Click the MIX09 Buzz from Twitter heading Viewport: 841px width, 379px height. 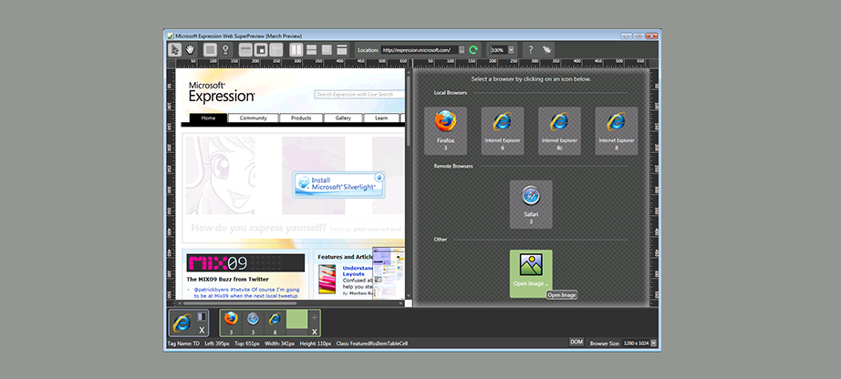[227, 280]
